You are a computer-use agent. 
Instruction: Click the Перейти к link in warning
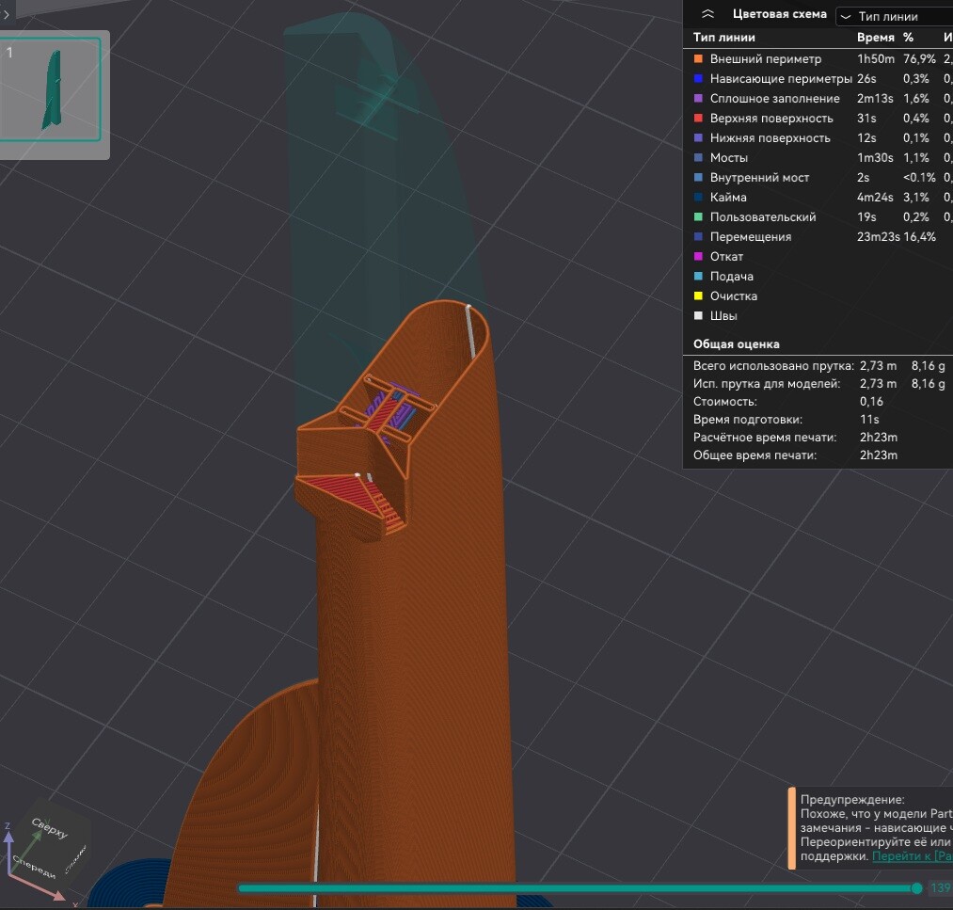[x=912, y=856]
